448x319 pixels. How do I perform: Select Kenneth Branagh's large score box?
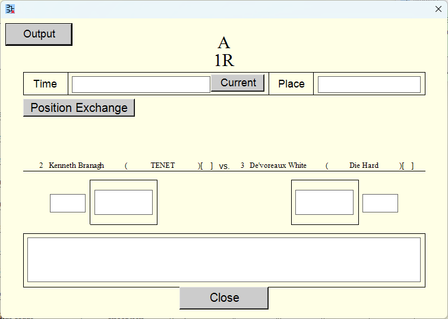(124, 202)
